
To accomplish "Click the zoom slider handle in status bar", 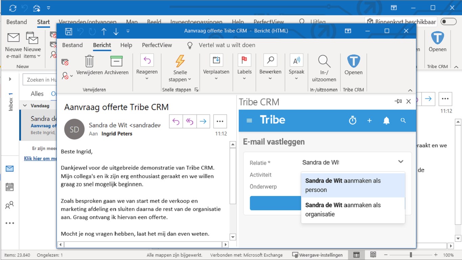I will click(411, 255).
